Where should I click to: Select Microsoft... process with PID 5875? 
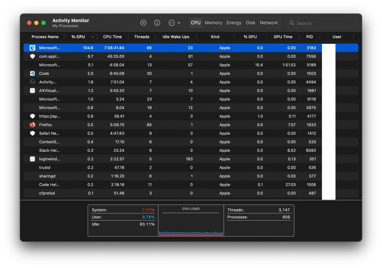[x=191, y=108]
